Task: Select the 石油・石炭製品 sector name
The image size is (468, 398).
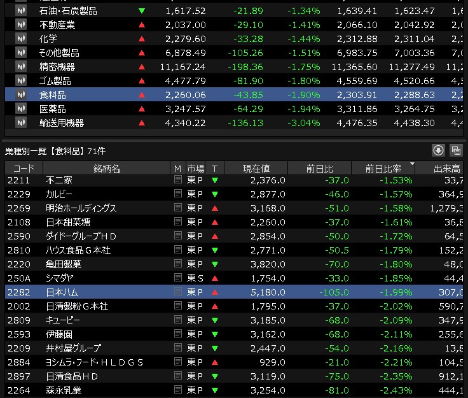Action: pyautogui.click(x=68, y=11)
